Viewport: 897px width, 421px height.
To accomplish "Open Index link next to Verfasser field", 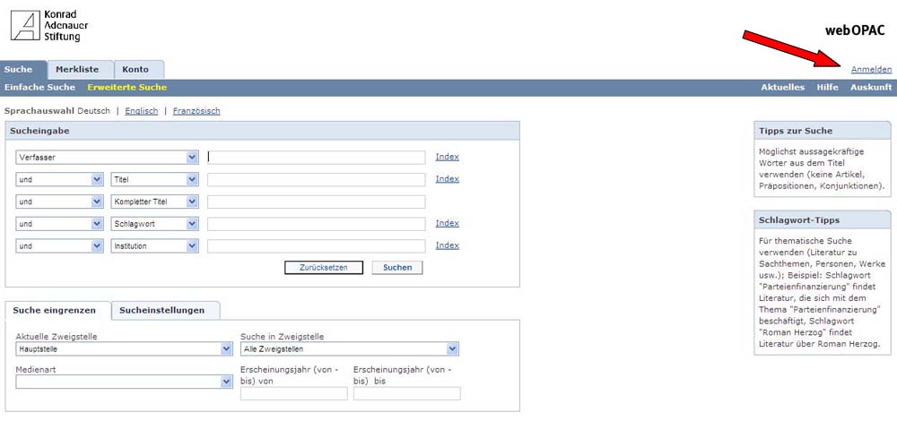I will pyautogui.click(x=447, y=157).
